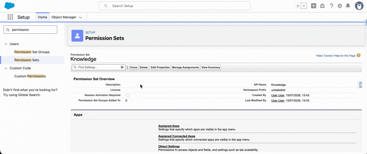Image resolution: width=367 pixels, height=154 pixels.
Task: Click the Salesforce cloud logo
Action: 9,6
